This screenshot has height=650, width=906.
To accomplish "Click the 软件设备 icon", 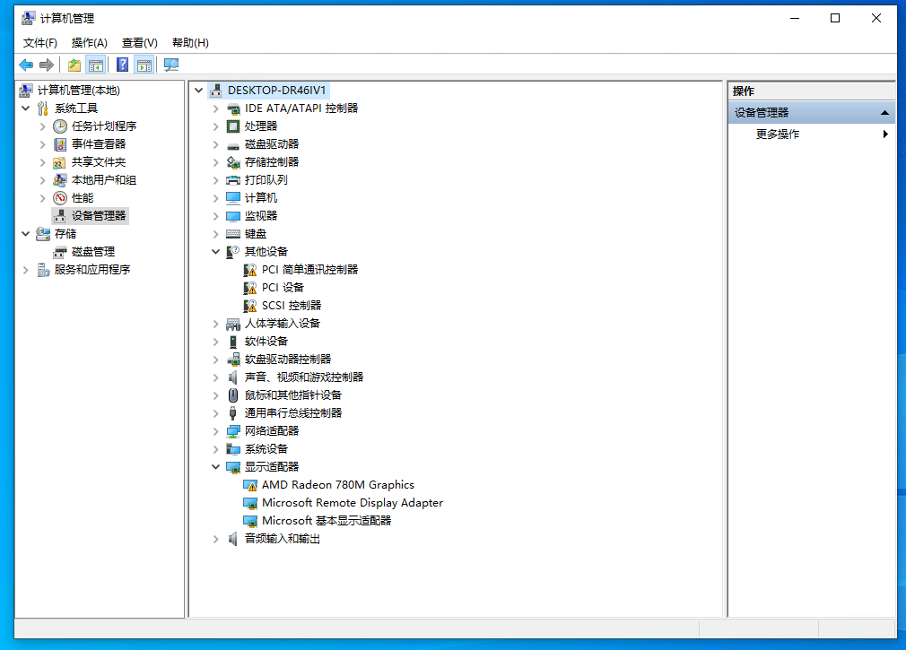I will point(233,342).
